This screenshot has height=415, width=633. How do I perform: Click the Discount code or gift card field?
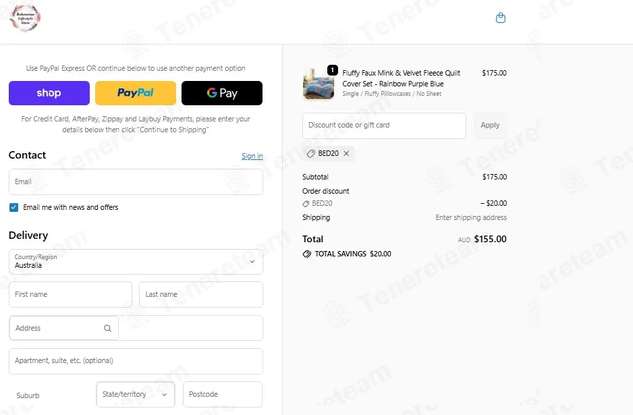coord(384,126)
